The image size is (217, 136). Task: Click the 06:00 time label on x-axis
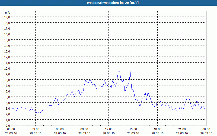(x=60, y=129)
